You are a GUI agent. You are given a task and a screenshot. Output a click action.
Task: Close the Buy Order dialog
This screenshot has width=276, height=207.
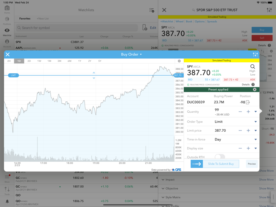(x=7, y=54)
